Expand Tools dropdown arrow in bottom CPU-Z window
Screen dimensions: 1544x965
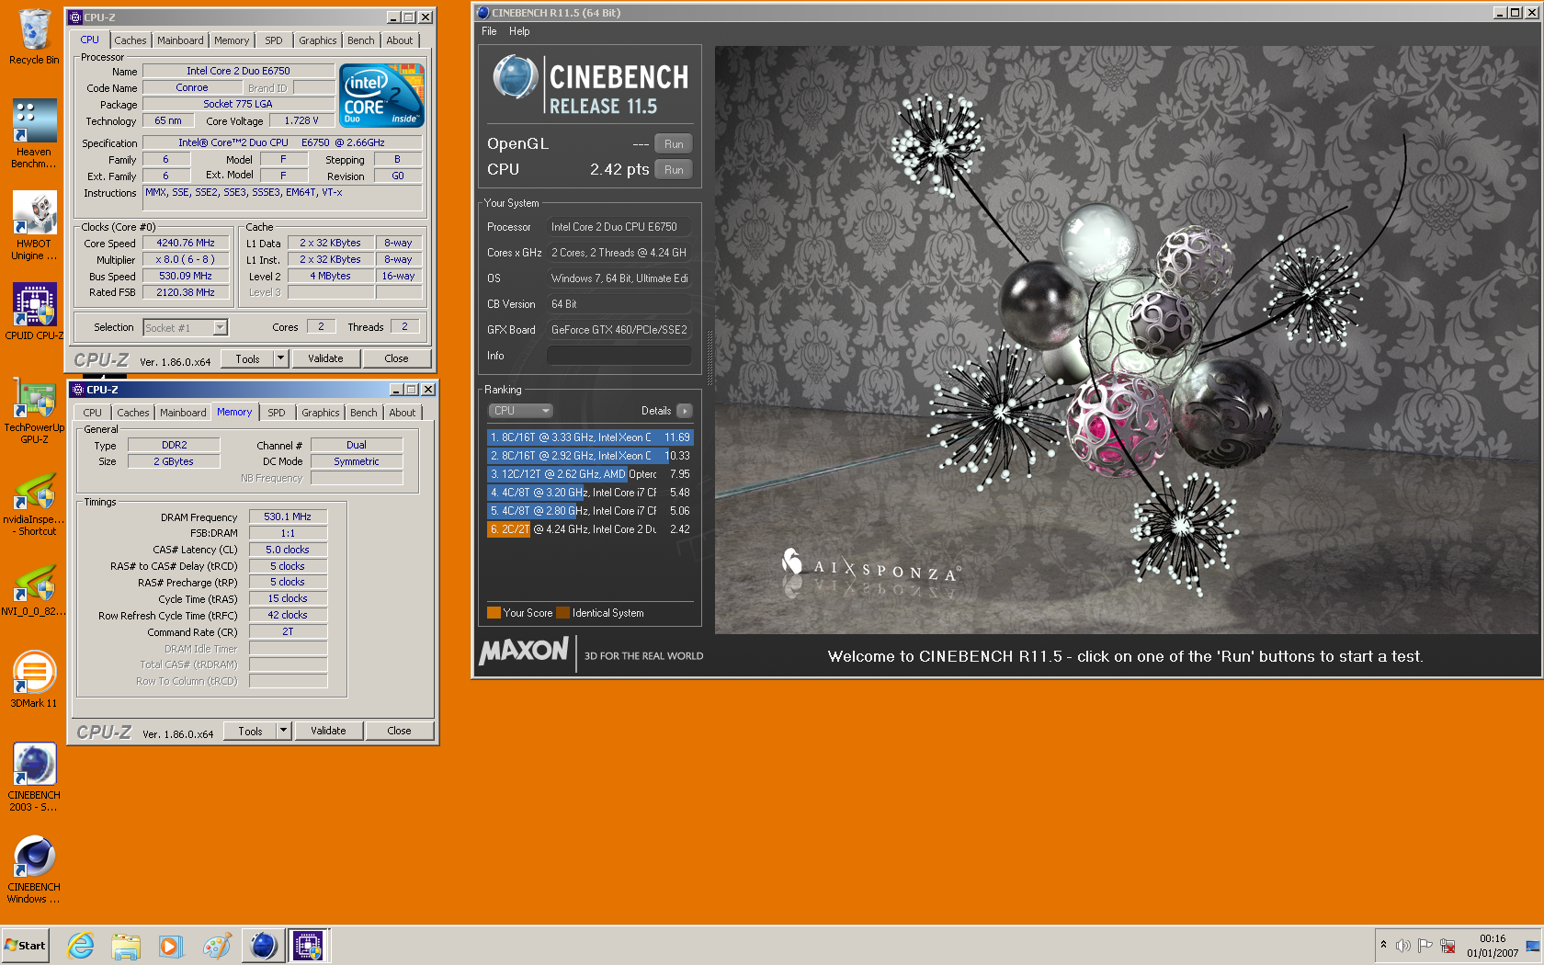click(284, 731)
